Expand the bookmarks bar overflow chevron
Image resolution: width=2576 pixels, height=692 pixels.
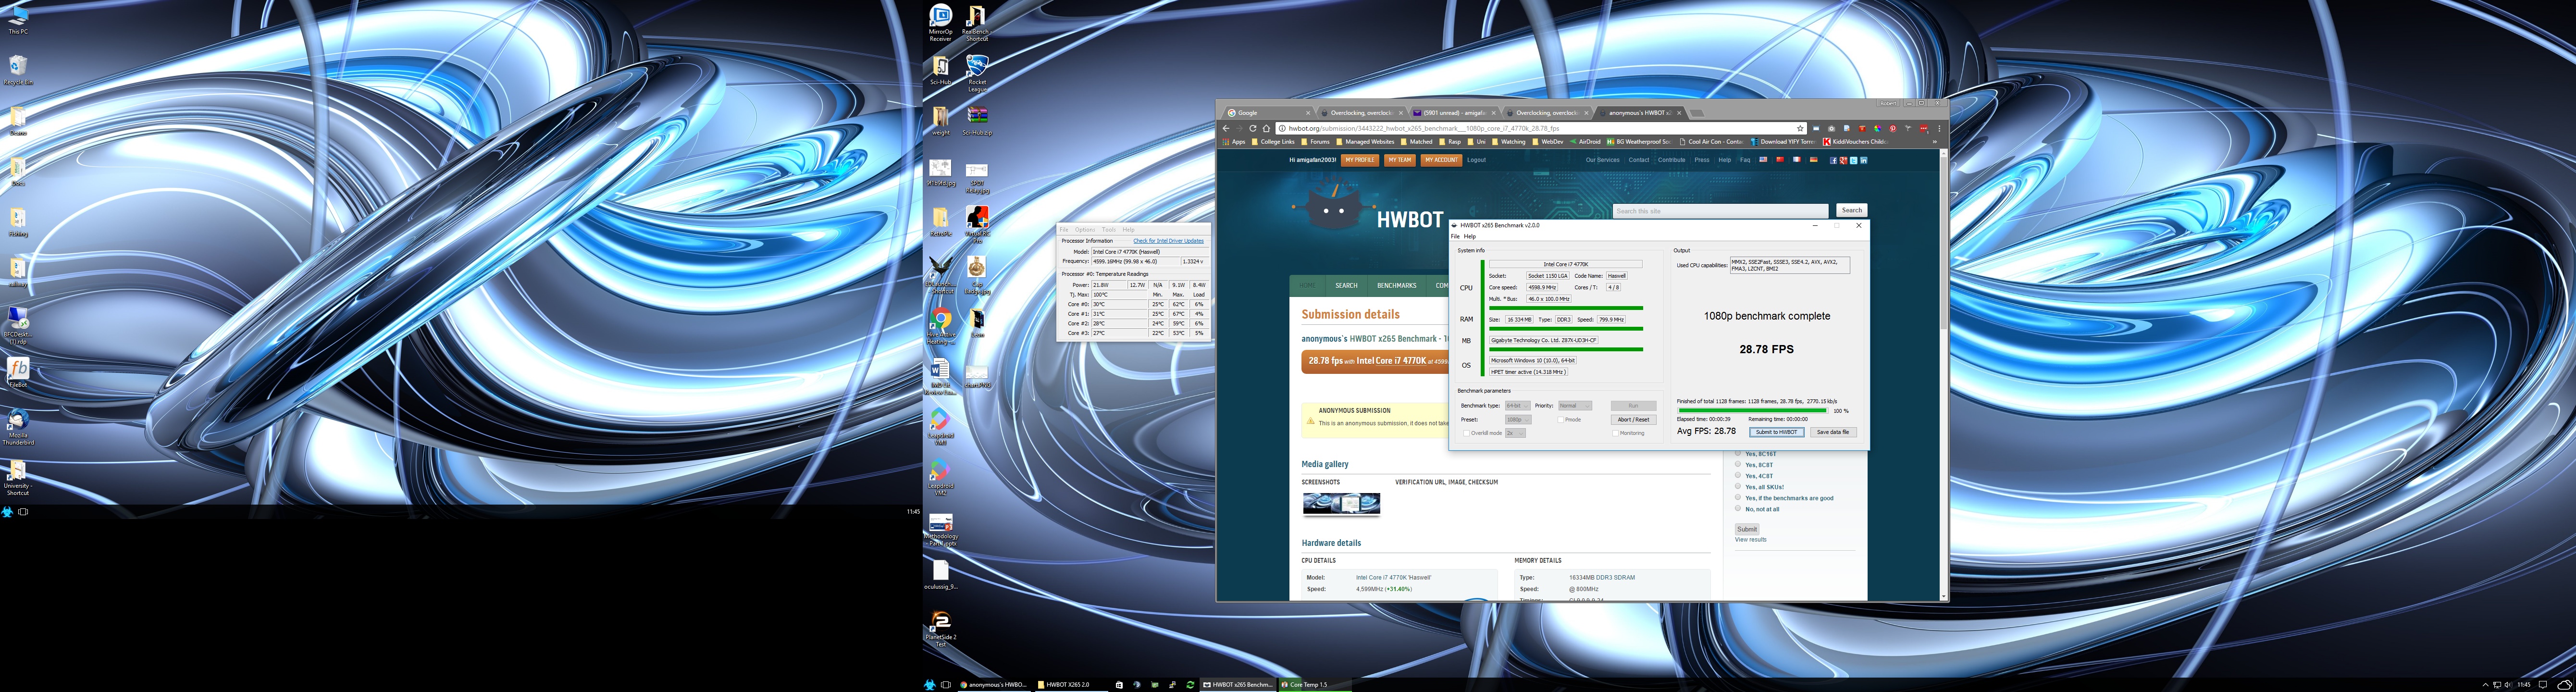tap(1935, 142)
